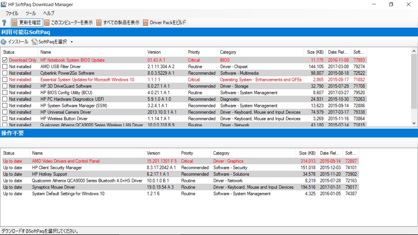The image size is (418, 235).
Task: Open the ファイル menu
Action: (12, 13)
